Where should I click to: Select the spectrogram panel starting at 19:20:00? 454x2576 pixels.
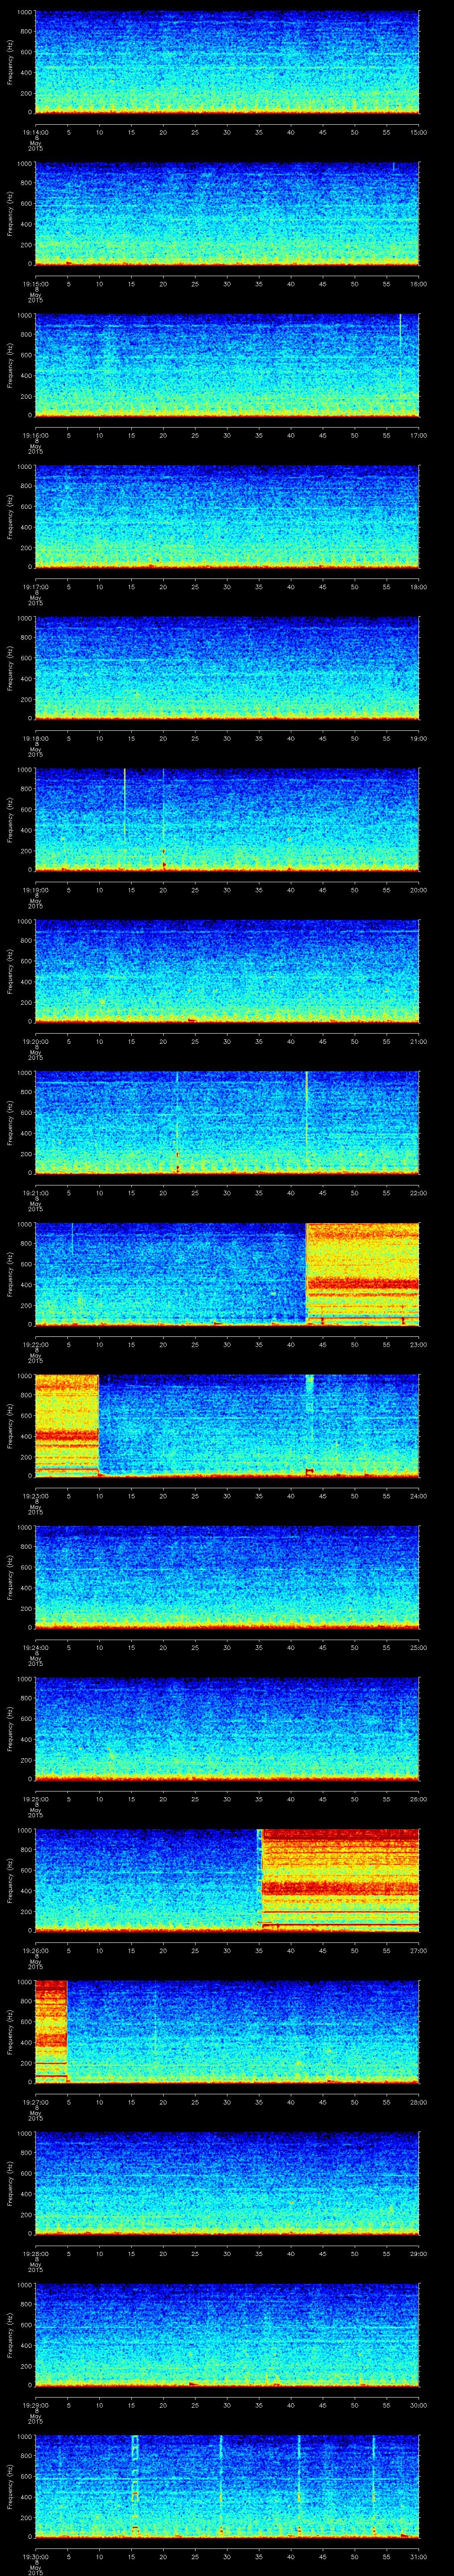[x=227, y=971]
